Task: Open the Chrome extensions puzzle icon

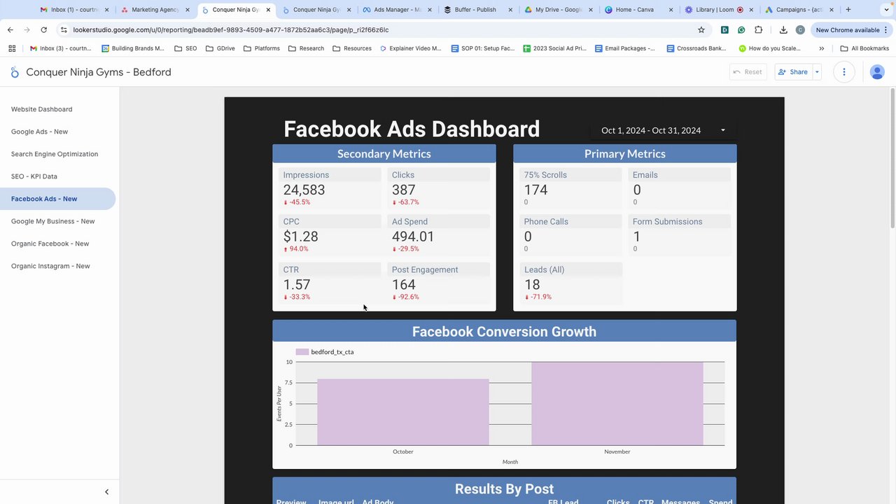Action: click(759, 30)
